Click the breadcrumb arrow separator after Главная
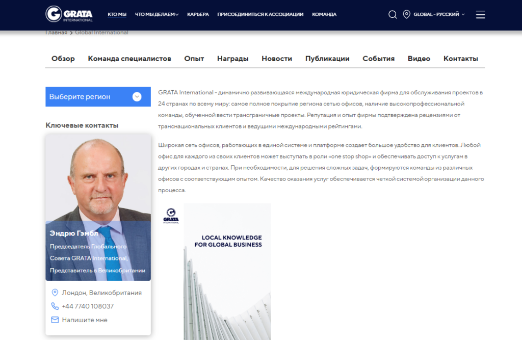Image resolution: width=522 pixels, height=340 pixels. click(71, 33)
